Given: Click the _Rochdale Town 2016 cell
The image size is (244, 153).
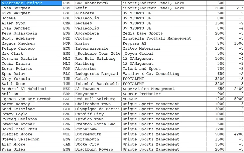Looking at the screenshot, I should point(98,54).
